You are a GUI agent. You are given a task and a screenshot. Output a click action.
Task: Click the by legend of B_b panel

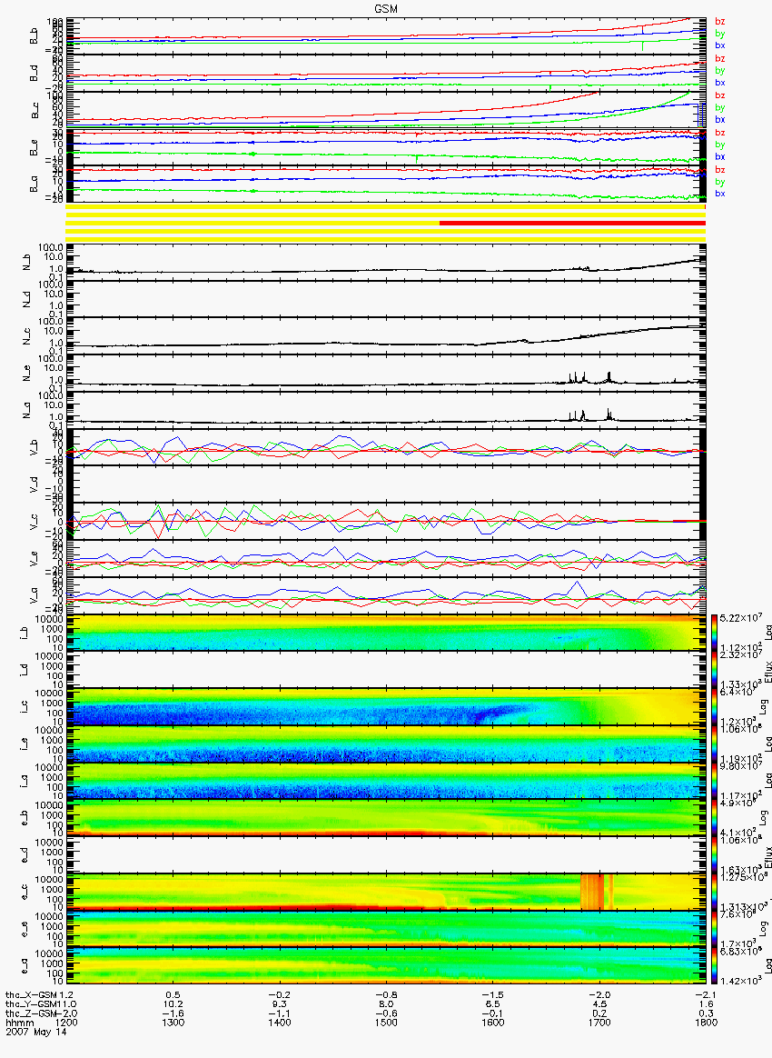point(720,33)
